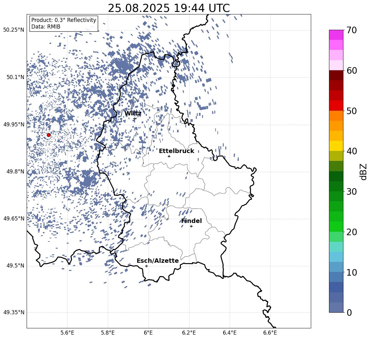
Task: Click the 50.25°N latitude label
Action: [14, 30]
